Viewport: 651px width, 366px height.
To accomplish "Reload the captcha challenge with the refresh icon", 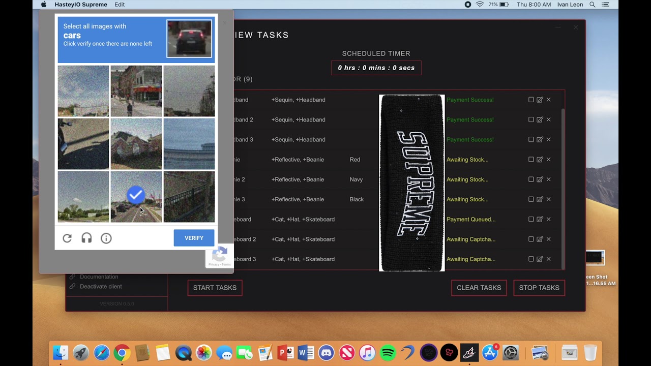I will 67,238.
